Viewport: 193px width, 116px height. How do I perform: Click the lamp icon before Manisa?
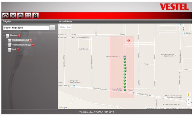coord(8,36)
